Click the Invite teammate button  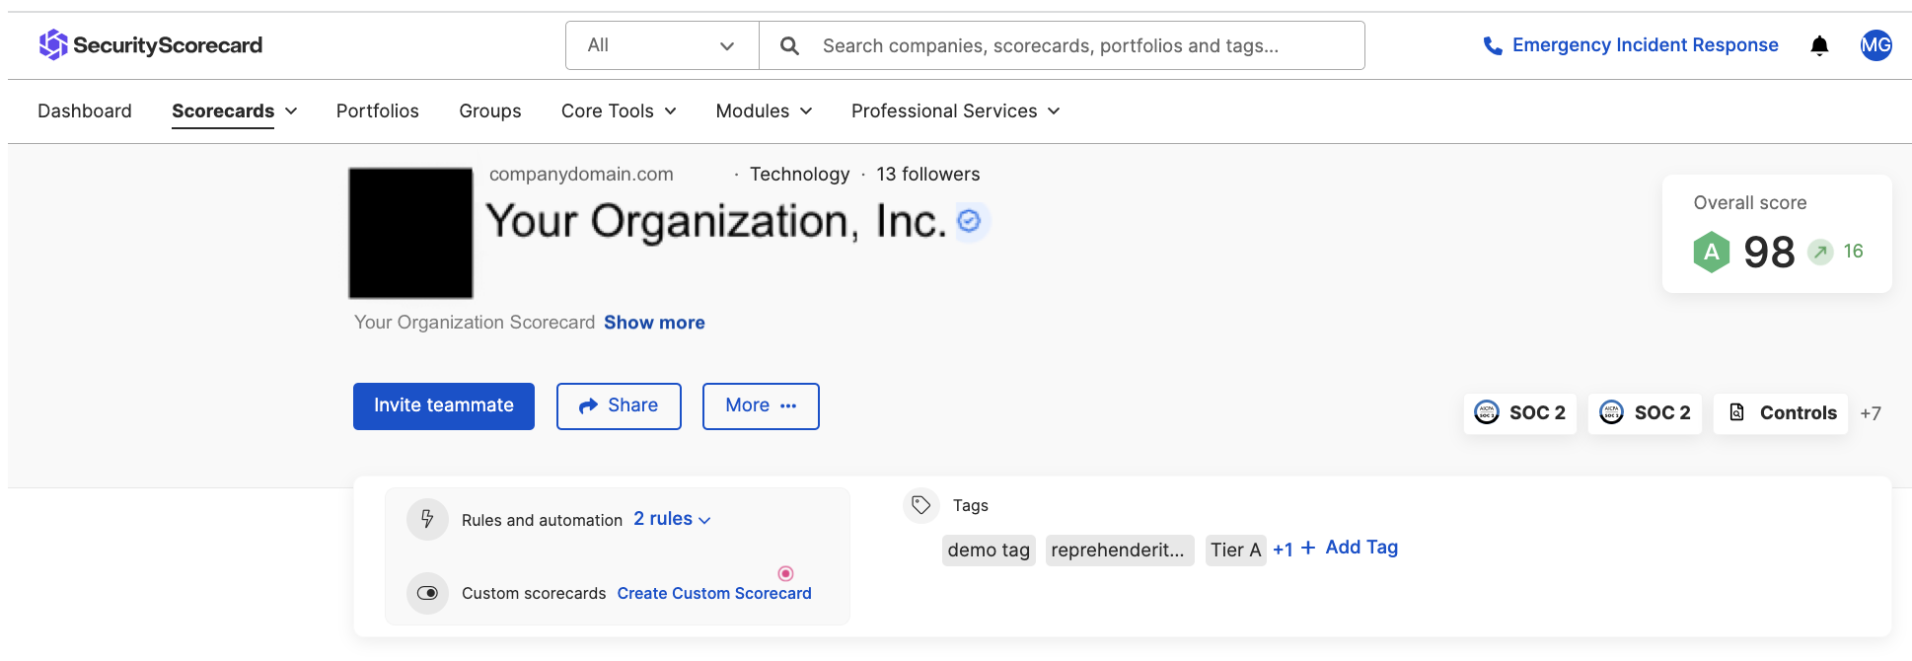[444, 405]
